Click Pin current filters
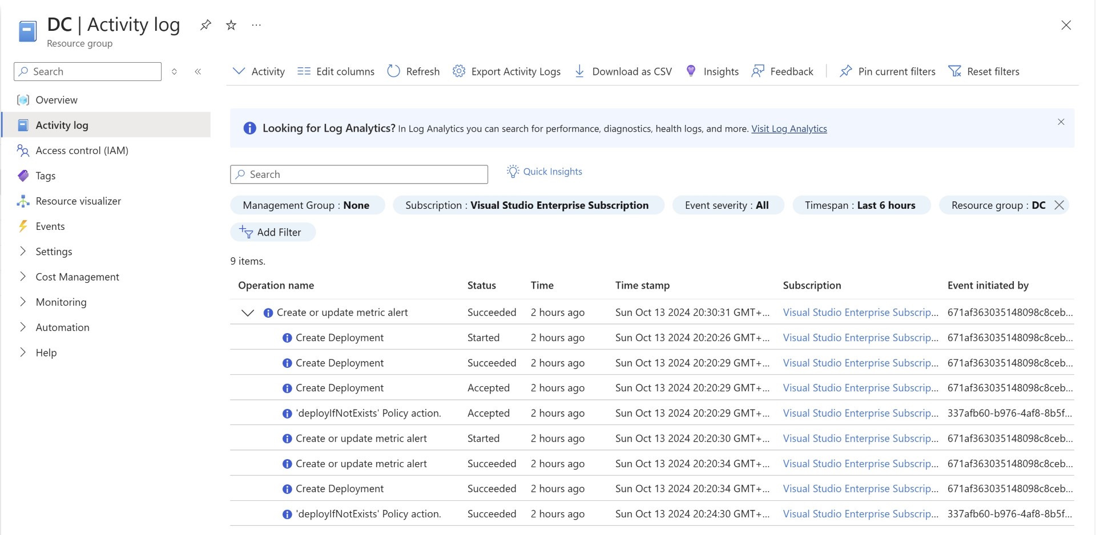This screenshot has width=1096, height=535. [x=888, y=71]
